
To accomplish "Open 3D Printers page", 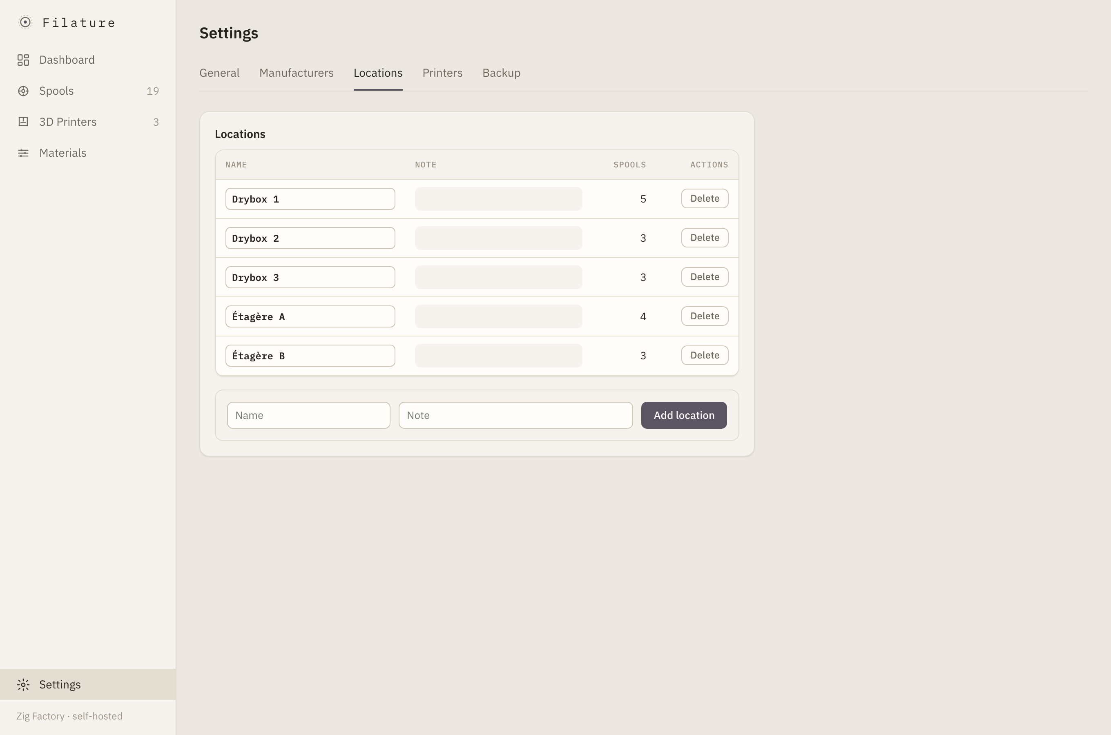I will (x=88, y=122).
